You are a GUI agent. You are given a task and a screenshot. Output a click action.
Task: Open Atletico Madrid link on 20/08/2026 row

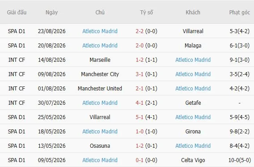click(100, 46)
